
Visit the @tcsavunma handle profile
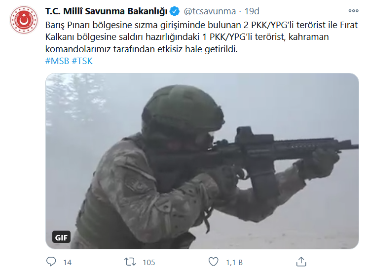210,11
